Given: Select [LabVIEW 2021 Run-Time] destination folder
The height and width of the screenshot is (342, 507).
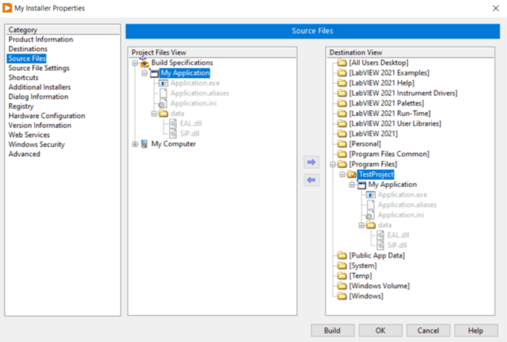Looking at the screenshot, I should (390, 113).
